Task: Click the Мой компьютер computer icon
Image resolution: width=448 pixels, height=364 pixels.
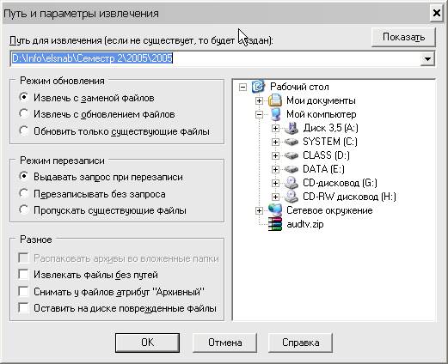Action: pyautogui.click(x=275, y=114)
